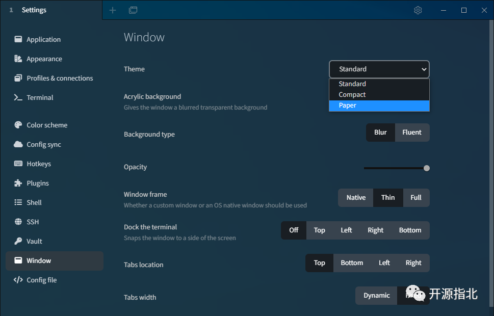Click the Hotkeys keyboard icon
This screenshot has height=316, width=494.
pos(18,164)
